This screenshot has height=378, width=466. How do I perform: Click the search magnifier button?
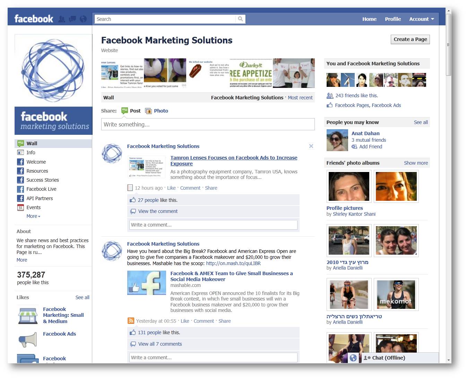pos(240,19)
